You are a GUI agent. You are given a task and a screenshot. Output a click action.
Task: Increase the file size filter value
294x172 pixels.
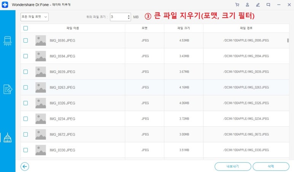coord(128,15)
